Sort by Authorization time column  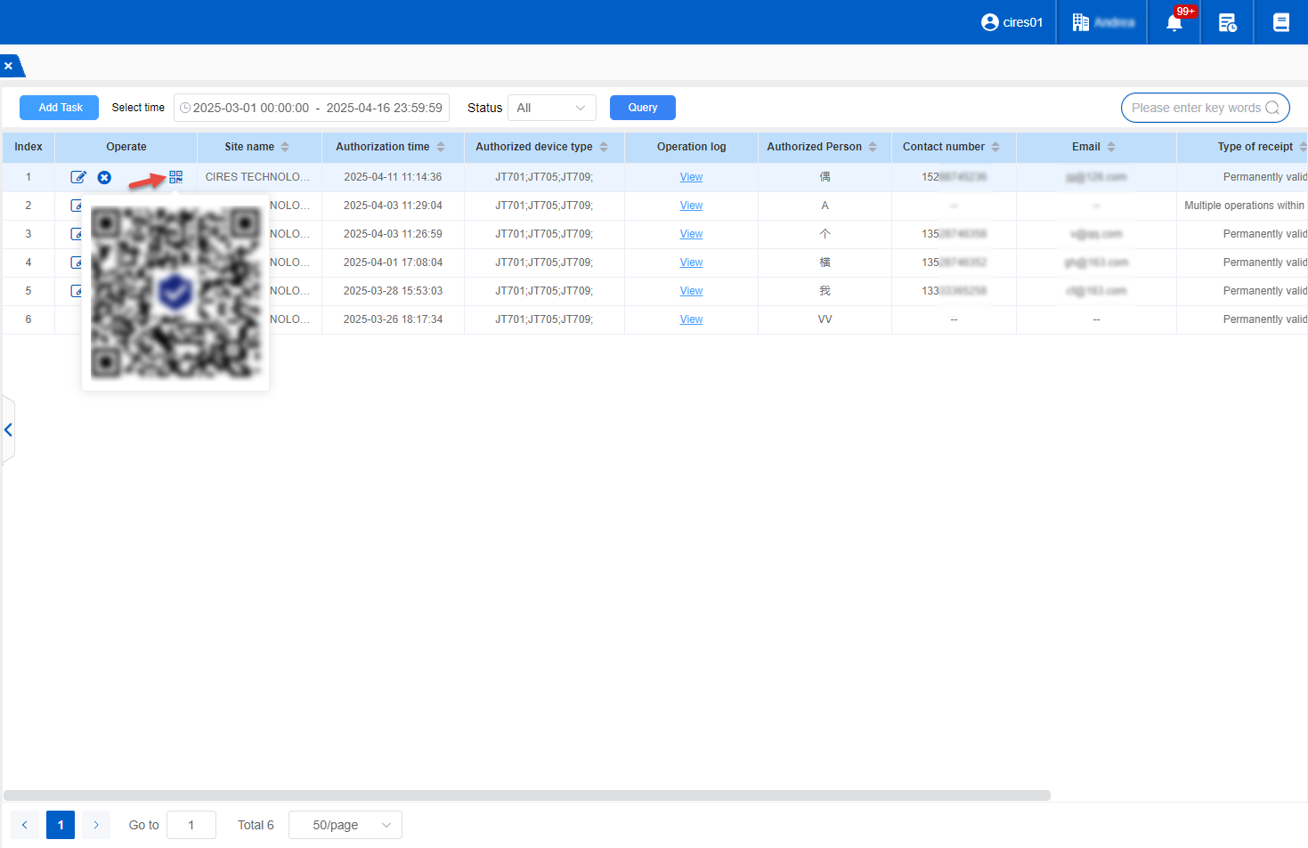(x=441, y=147)
